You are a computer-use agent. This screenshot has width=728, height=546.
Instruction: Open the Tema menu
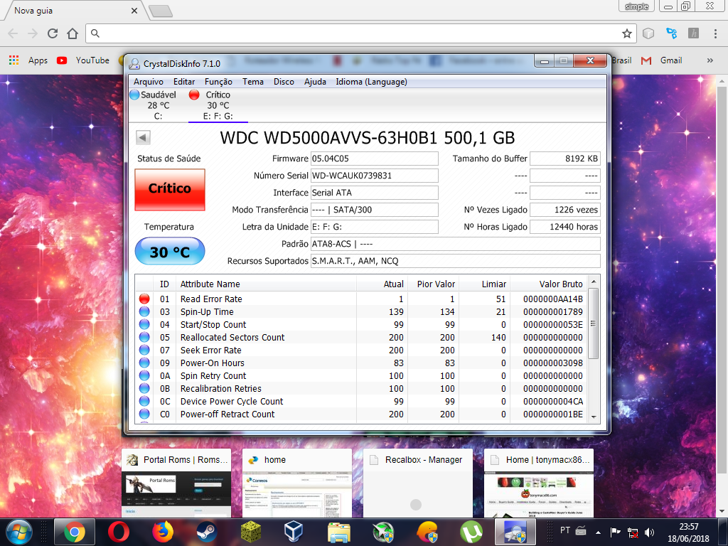253,82
